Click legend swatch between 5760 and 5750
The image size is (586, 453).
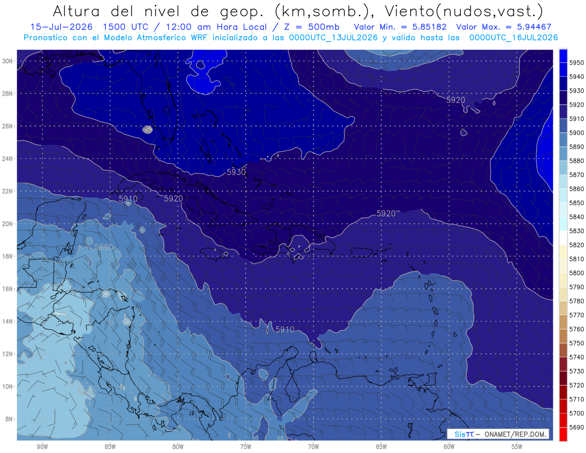pos(563,336)
